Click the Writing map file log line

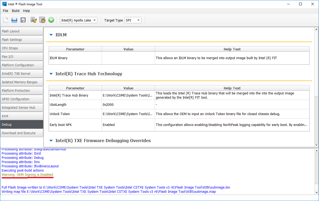pos(109,191)
